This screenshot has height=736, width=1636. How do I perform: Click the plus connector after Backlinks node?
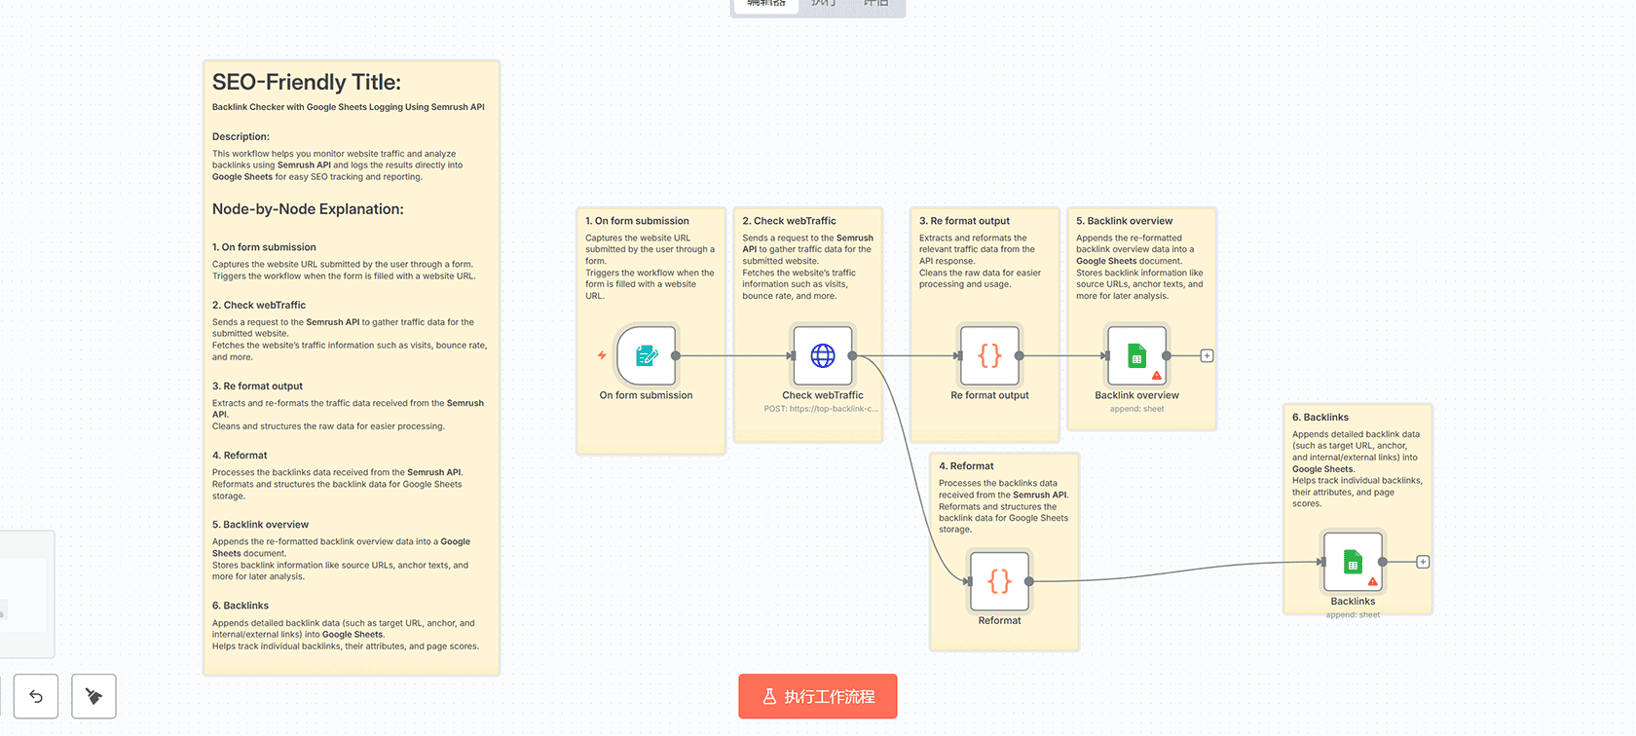[x=1423, y=562]
